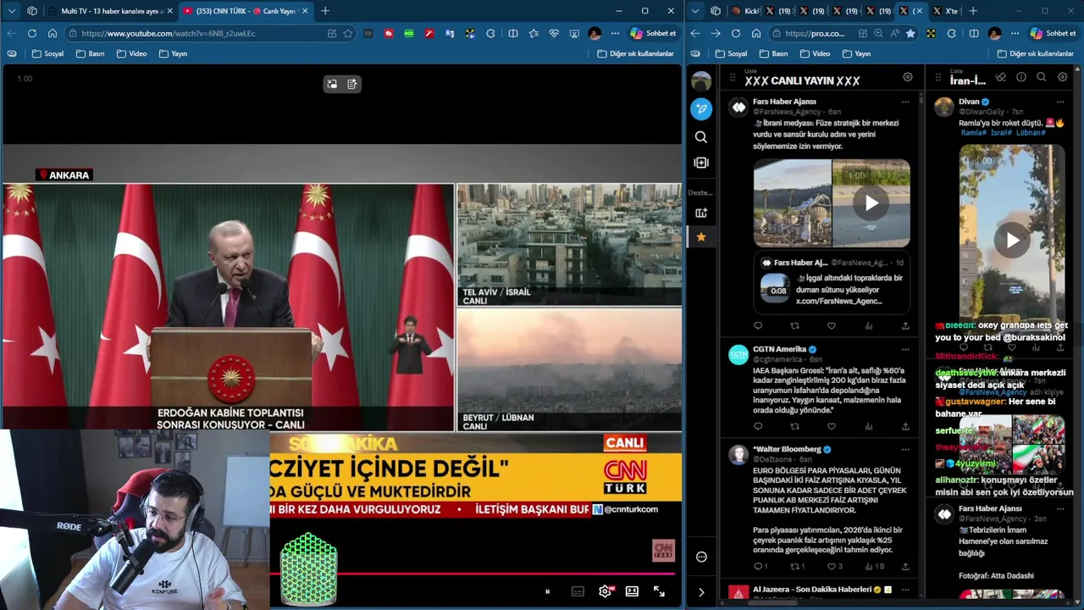Open the Multi TV 13 haber tab
This screenshot has height=610, width=1084.
tap(110, 11)
